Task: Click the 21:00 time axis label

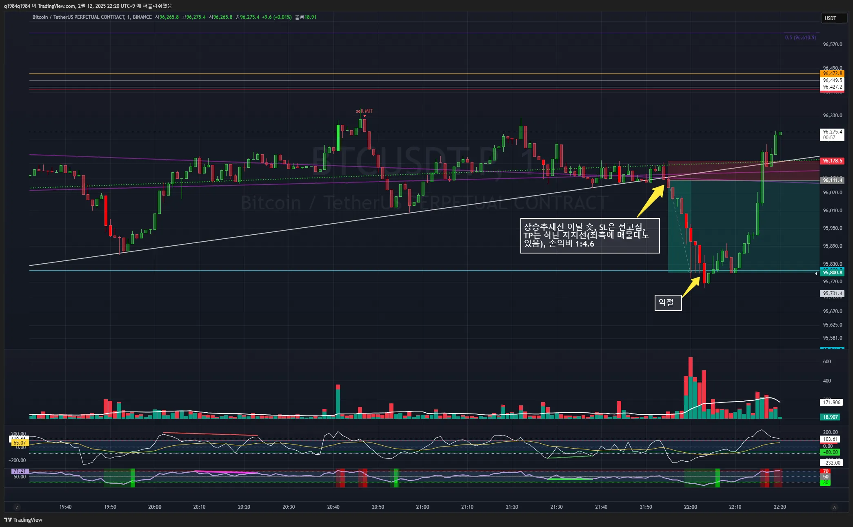Action: pos(422,507)
